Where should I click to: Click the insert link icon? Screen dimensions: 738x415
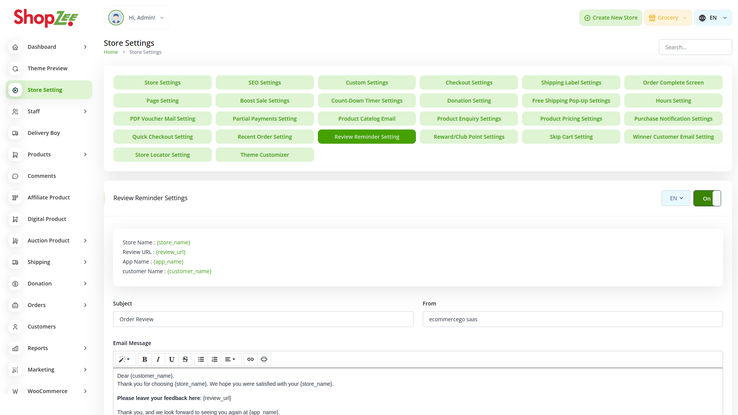pos(250,359)
